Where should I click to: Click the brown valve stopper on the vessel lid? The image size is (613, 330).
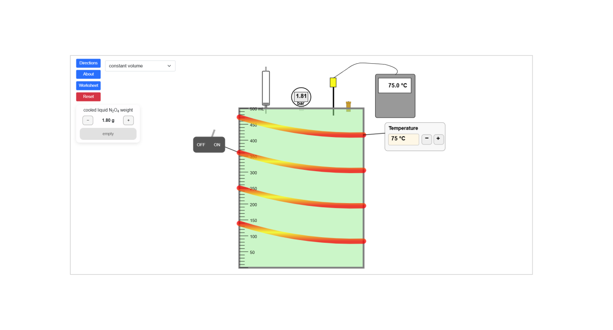click(349, 105)
